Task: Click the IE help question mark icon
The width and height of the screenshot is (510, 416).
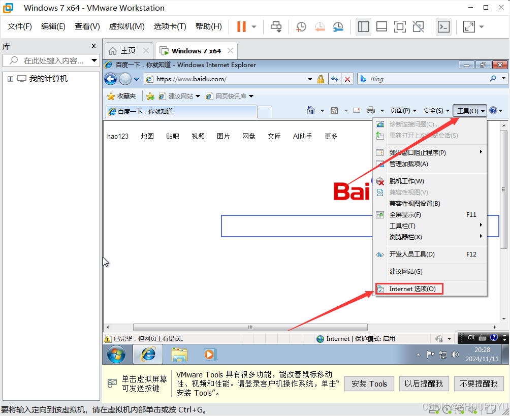Action: [493, 110]
